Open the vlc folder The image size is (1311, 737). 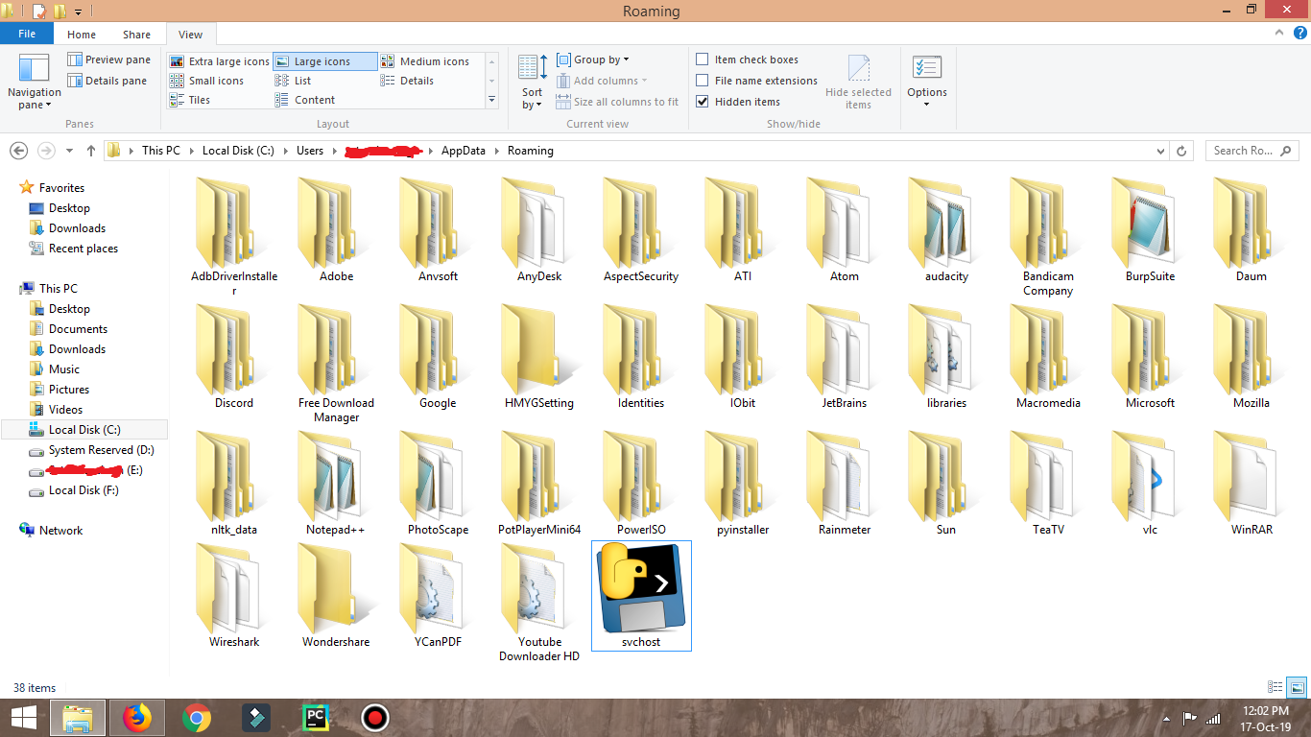pos(1150,484)
